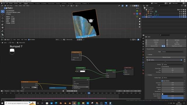The height and width of the screenshot is (105, 187).
Task: Select the Cursor tool in viewport toolbar
Action: click(3, 15)
